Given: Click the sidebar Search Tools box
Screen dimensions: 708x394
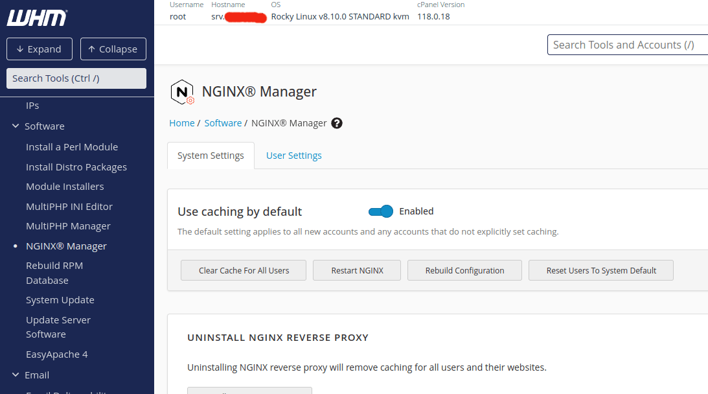Looking at the screenshot, I should pyautogui.click(x=76, y=78).
